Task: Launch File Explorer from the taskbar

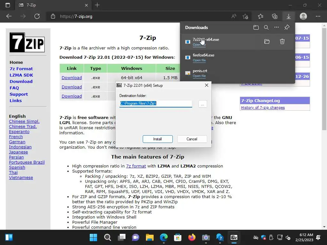Action: click(149, 237)
